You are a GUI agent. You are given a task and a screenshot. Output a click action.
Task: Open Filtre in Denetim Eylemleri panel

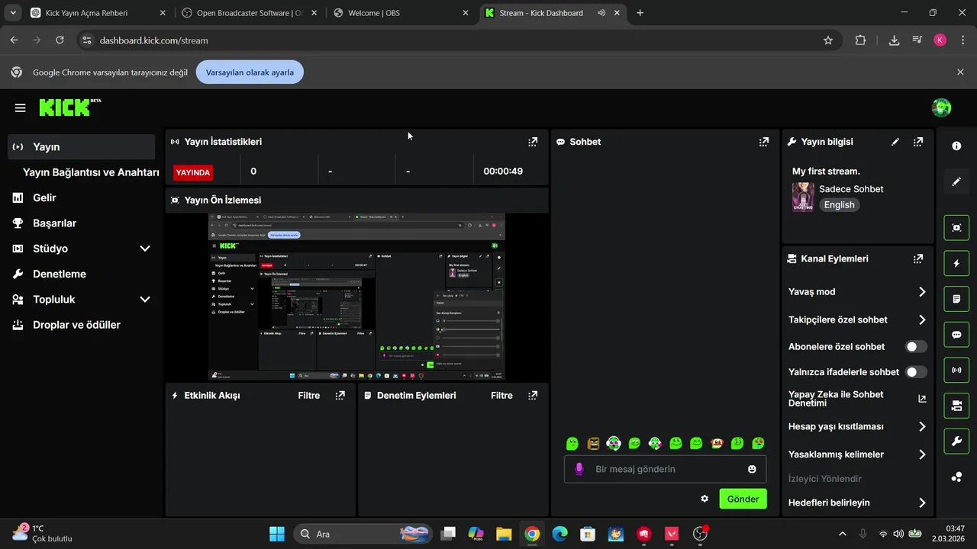pos(501,395)
